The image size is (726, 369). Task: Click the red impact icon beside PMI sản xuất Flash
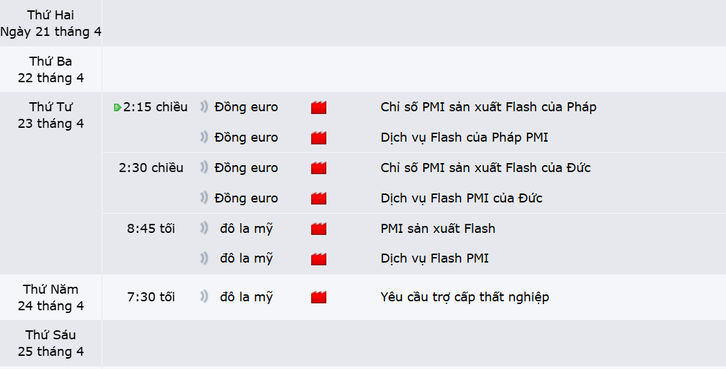pyautogui.click(x=319, y=229)
